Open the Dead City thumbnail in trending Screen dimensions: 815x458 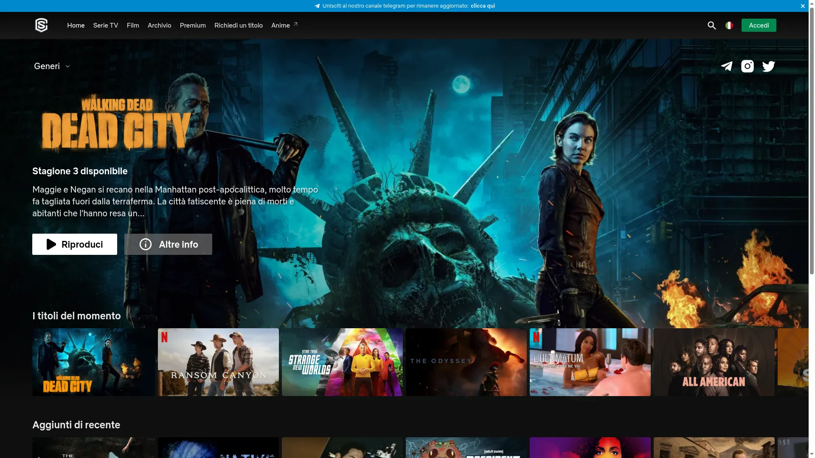click(93, 362)
